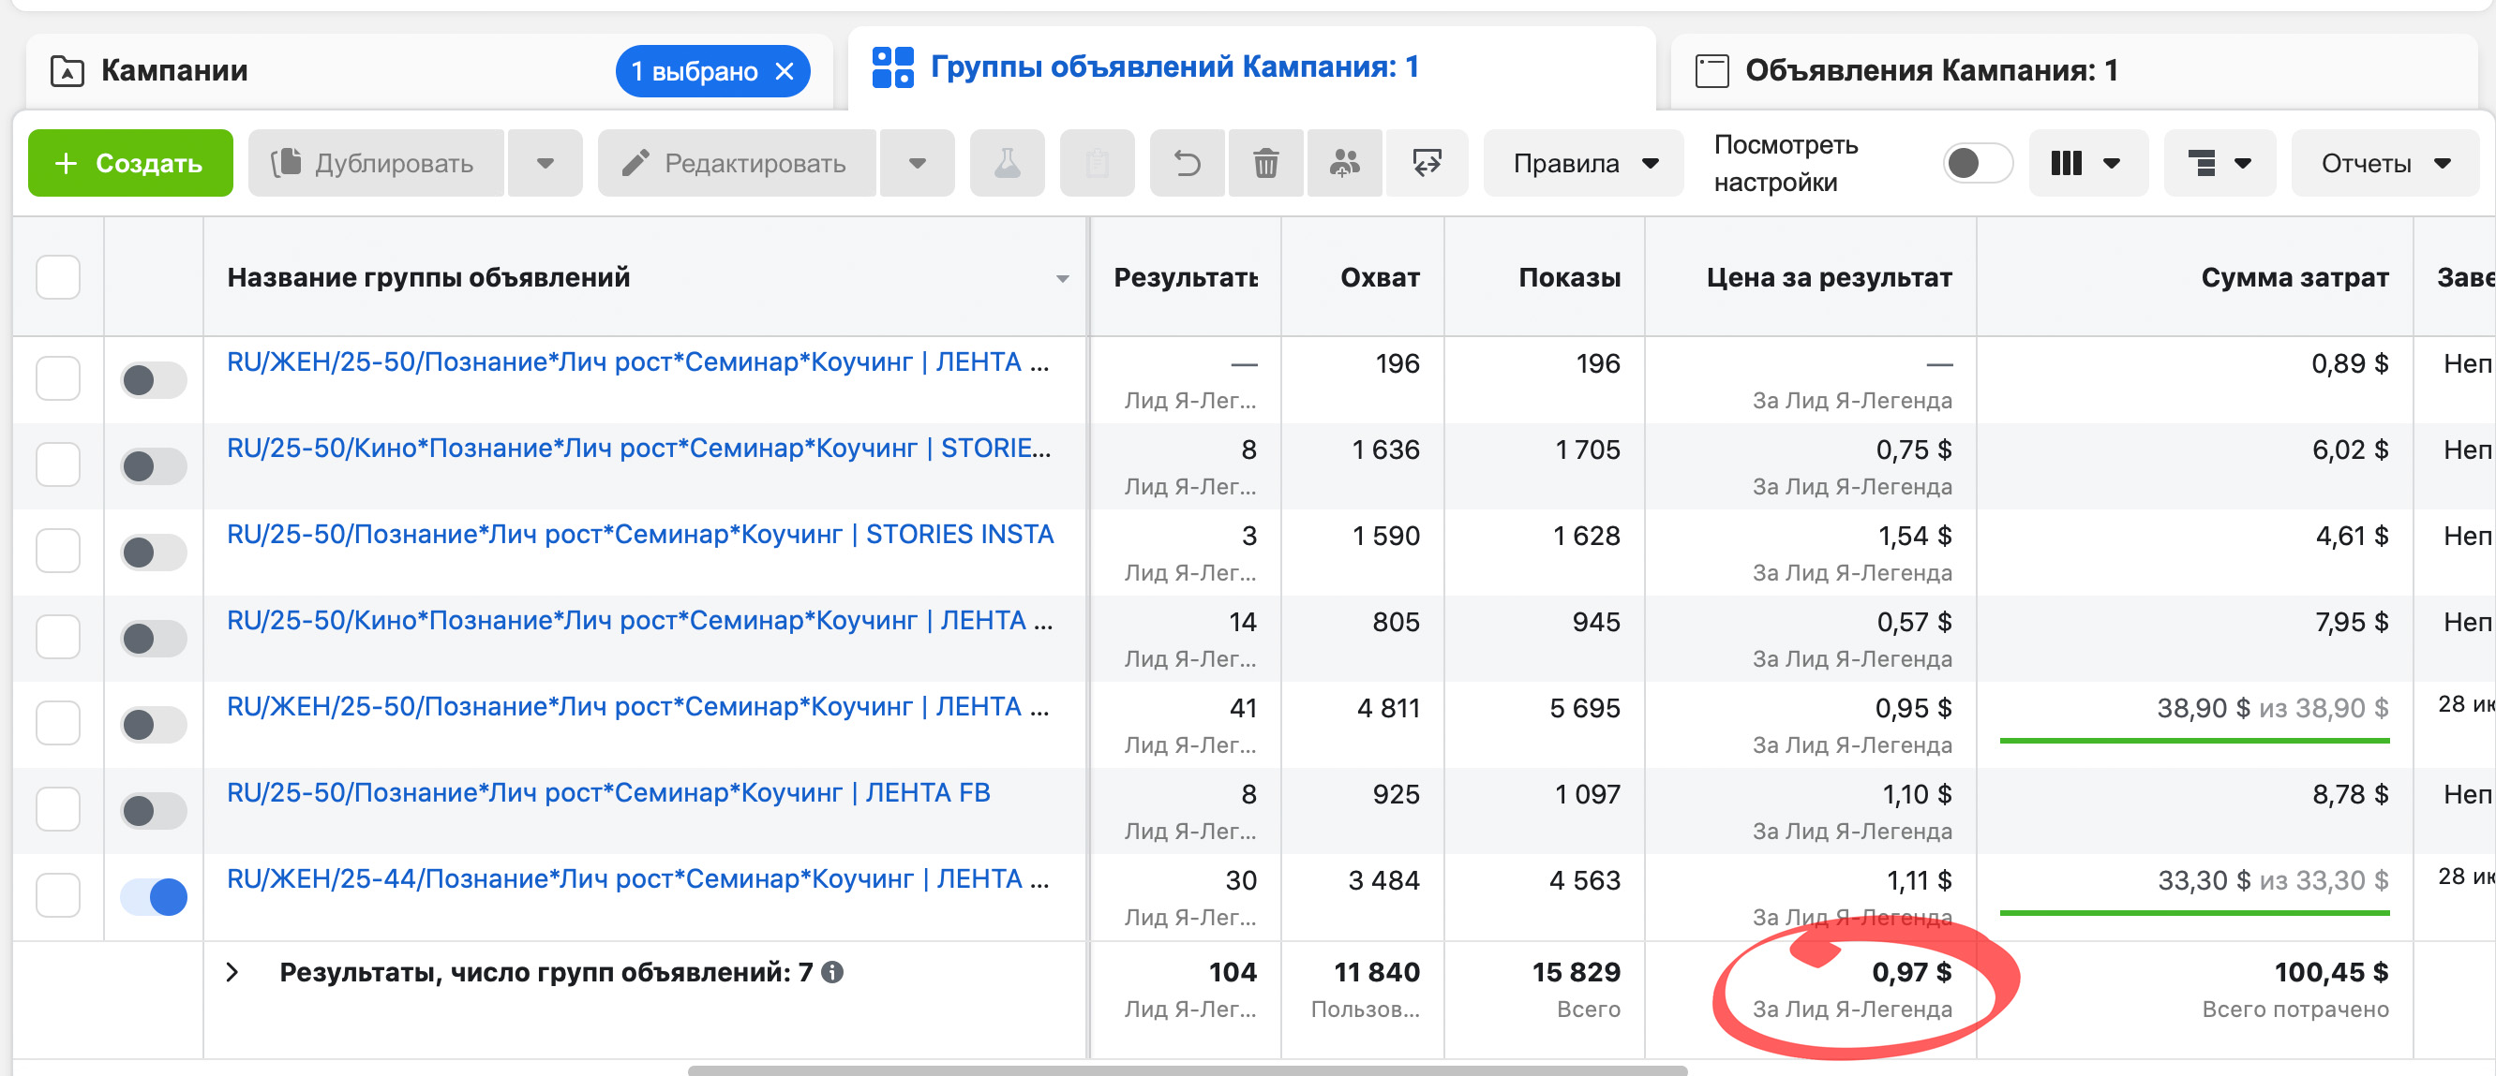Open the RU/ЖЕН/25-44 ad set link
2496x1076 pixels.
tap(637, 879)
